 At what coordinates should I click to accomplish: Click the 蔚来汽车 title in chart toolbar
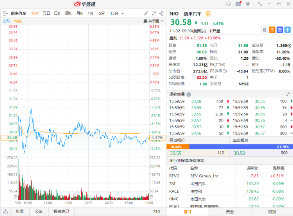point(18,13)
